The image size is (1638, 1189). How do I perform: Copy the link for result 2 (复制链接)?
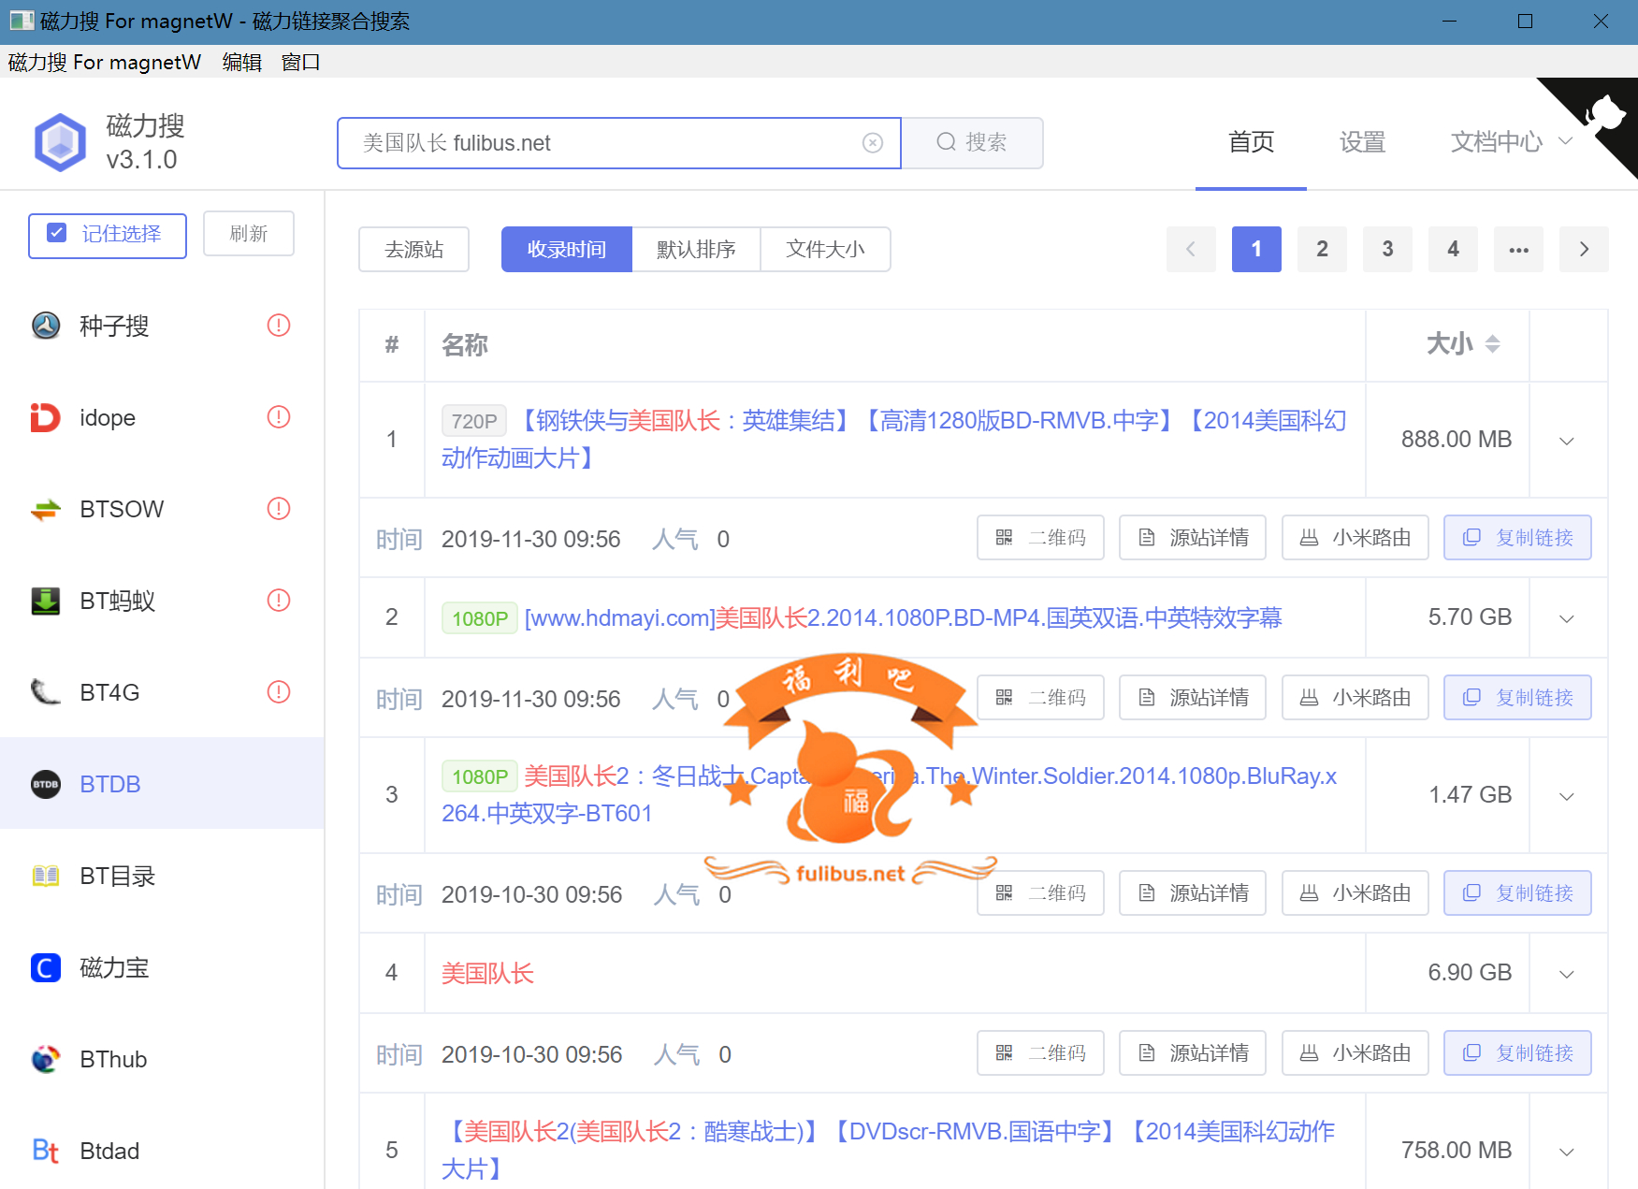[1517, 698]
